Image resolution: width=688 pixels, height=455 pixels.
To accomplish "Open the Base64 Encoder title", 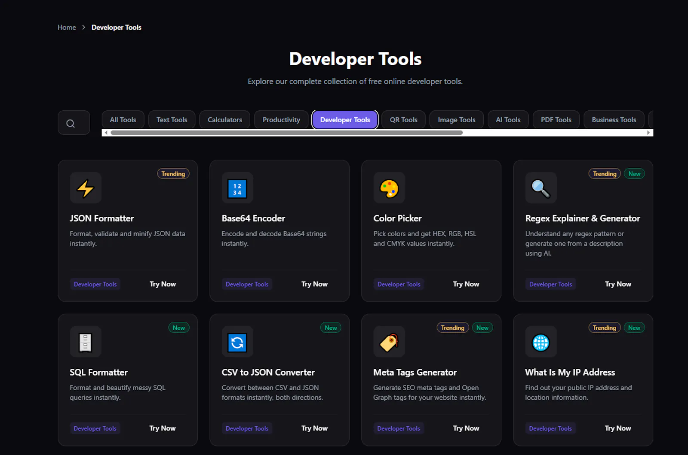I will tap(253, 218).
